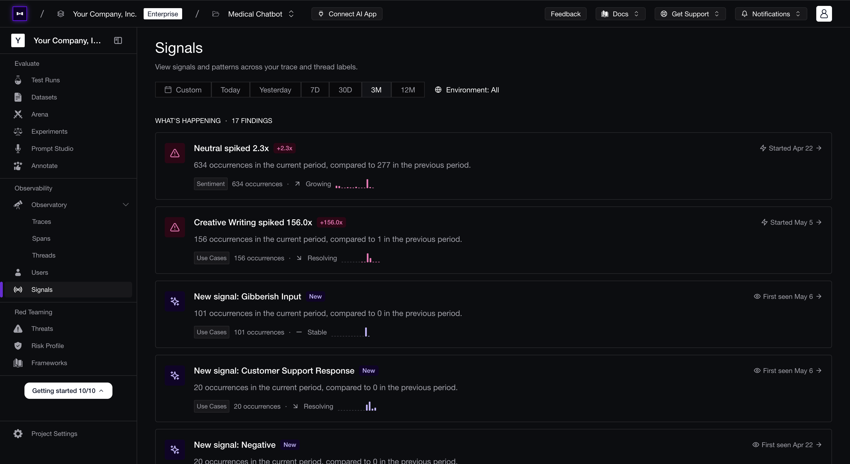The height and width of the screenshot is (464, 850).
Task: Click the Annotate icon in sidebar
Action: pos(18,166)
